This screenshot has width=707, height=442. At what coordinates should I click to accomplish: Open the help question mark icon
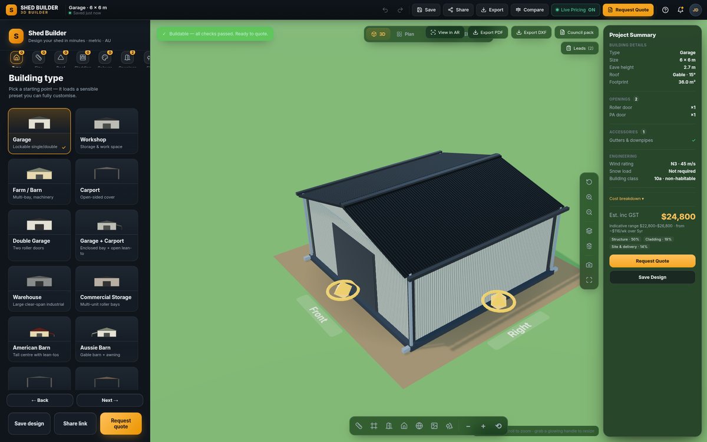point(665,10)
